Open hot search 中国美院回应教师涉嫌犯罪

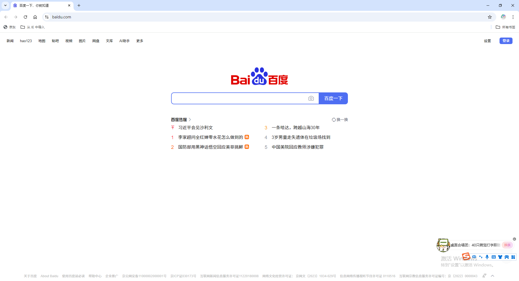pos(298,147)
